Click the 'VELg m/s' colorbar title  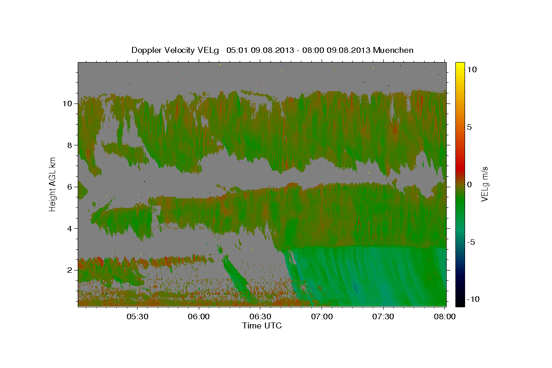pyautogui.click(x=485, y=184)
